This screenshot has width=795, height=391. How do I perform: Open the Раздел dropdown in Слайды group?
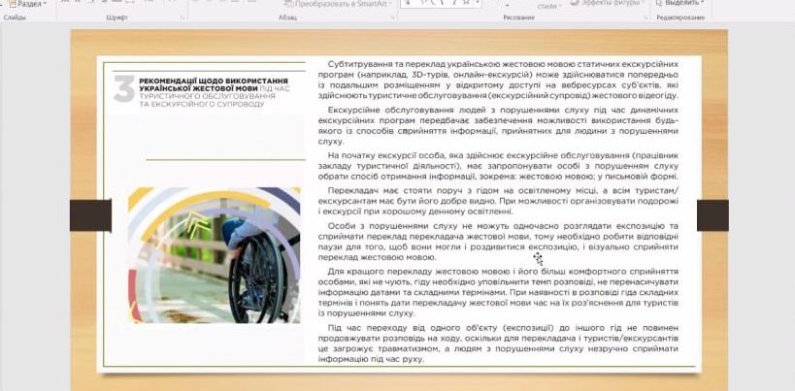click(27, 4)
